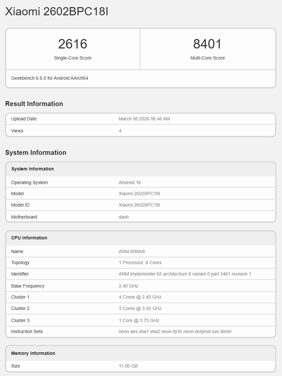Select the Multi-Core Score value 8401

208,44
